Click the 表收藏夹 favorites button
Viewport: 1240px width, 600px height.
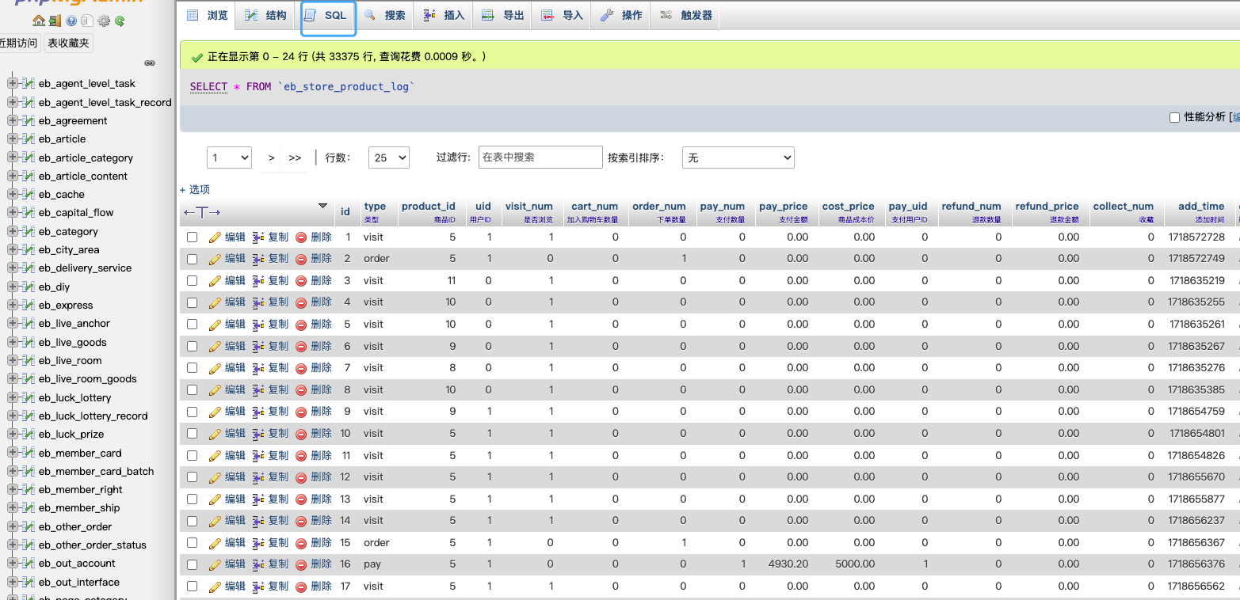69,43
